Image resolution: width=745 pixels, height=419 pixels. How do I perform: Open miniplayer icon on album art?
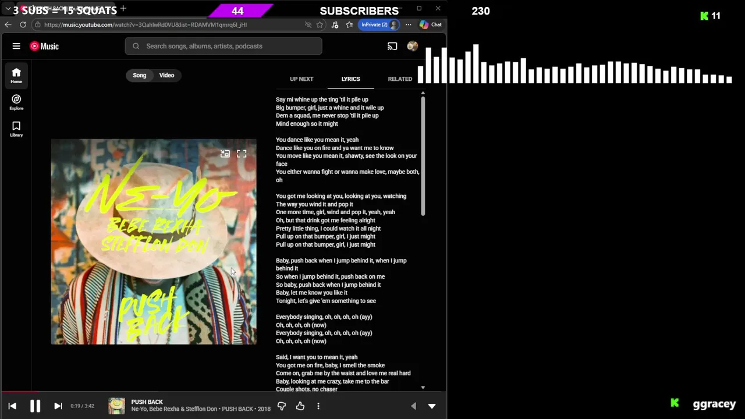coord(225,154)
